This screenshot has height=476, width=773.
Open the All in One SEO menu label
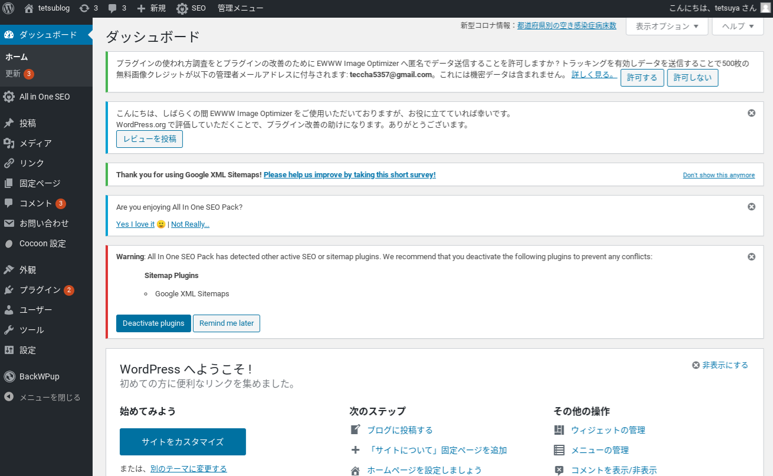point(45,97)
